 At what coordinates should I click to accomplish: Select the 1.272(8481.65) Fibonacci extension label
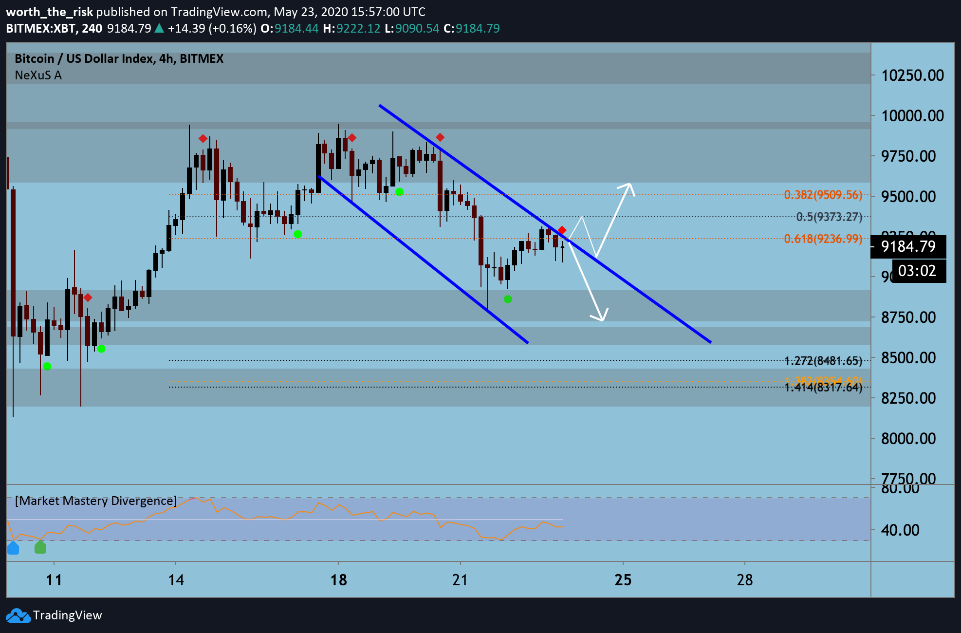[x=823, y=361]
